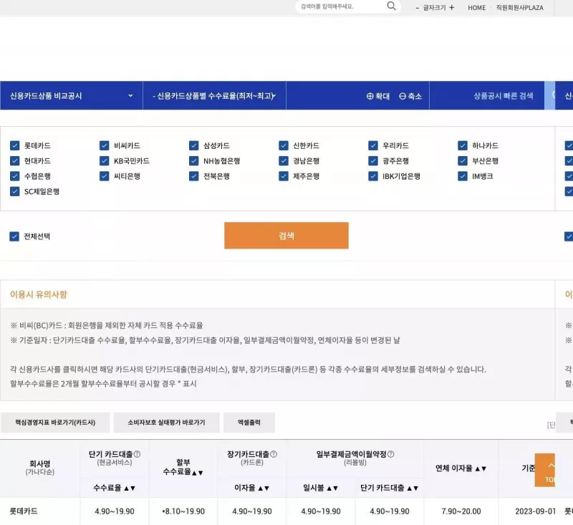Select *8.10~19.90 installment rate cell
Screen dimensions: 573x525
(x=183, y=511)
